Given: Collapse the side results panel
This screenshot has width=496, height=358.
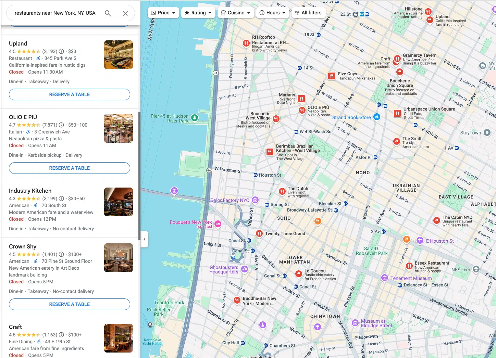Looking at the screenshot, I should [x=145, y=239].
